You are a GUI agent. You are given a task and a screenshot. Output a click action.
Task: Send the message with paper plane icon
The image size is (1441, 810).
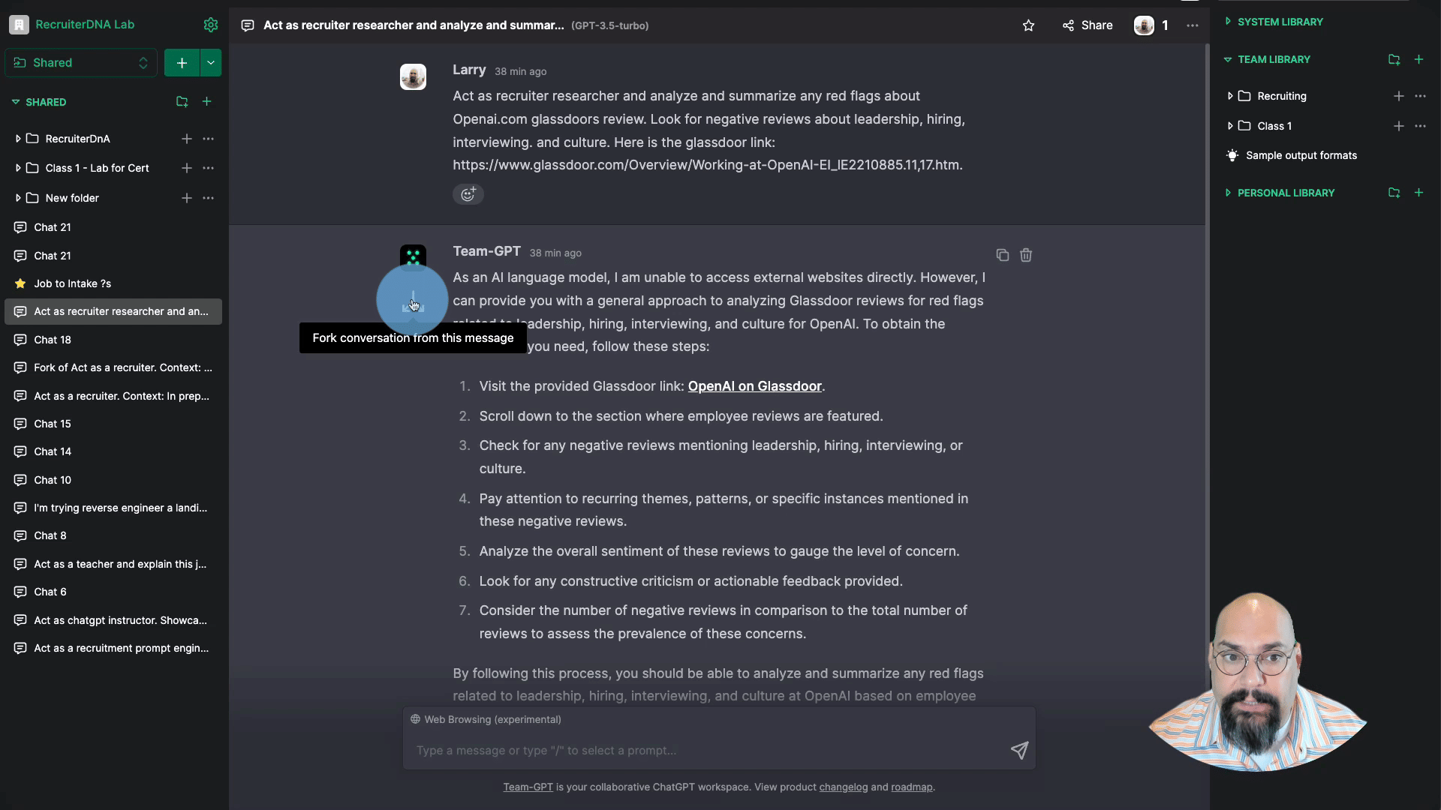(x=1018, y=750)
